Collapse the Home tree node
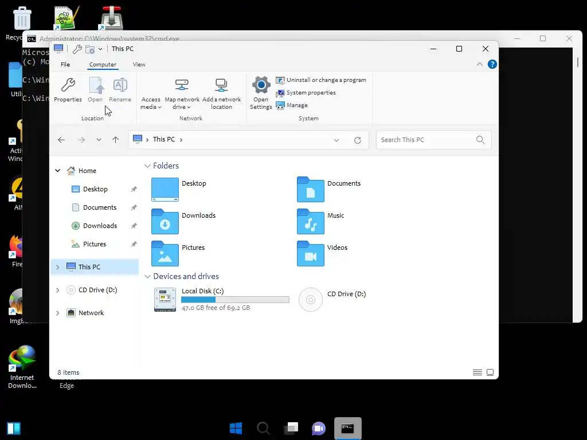The width and height of the screenshot is (587, 440). [58, 171]
